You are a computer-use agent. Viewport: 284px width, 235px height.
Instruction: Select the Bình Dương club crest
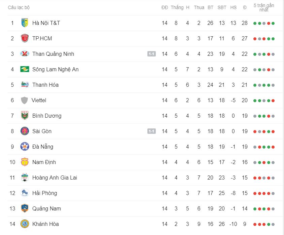coord(25,116)
